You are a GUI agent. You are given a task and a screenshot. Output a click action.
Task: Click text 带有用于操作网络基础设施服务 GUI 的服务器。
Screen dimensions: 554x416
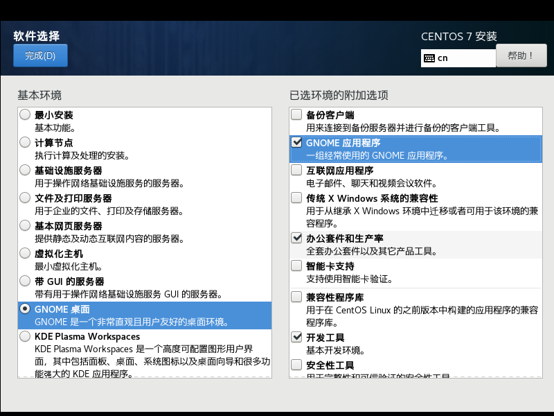[x=128, y=294]
